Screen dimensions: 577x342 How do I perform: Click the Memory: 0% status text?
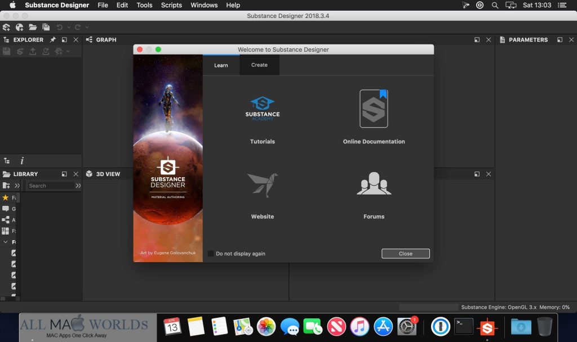tap(554, 307)
